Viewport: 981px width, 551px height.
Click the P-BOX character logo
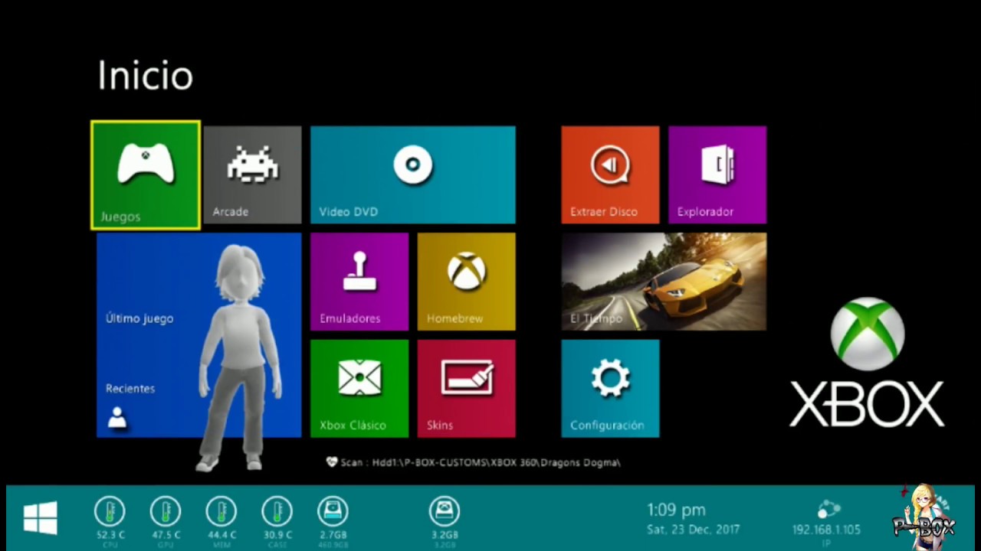(x=924, y=515)
